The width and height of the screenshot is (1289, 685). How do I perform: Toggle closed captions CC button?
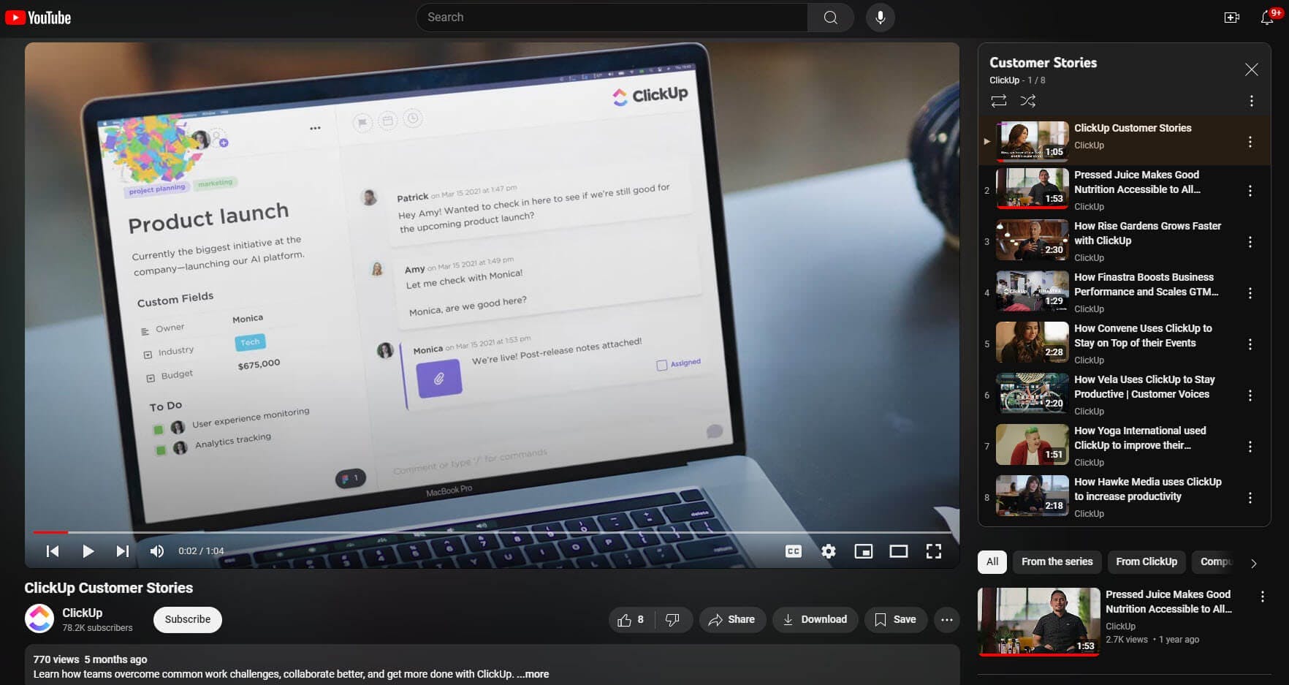[794, 551]
